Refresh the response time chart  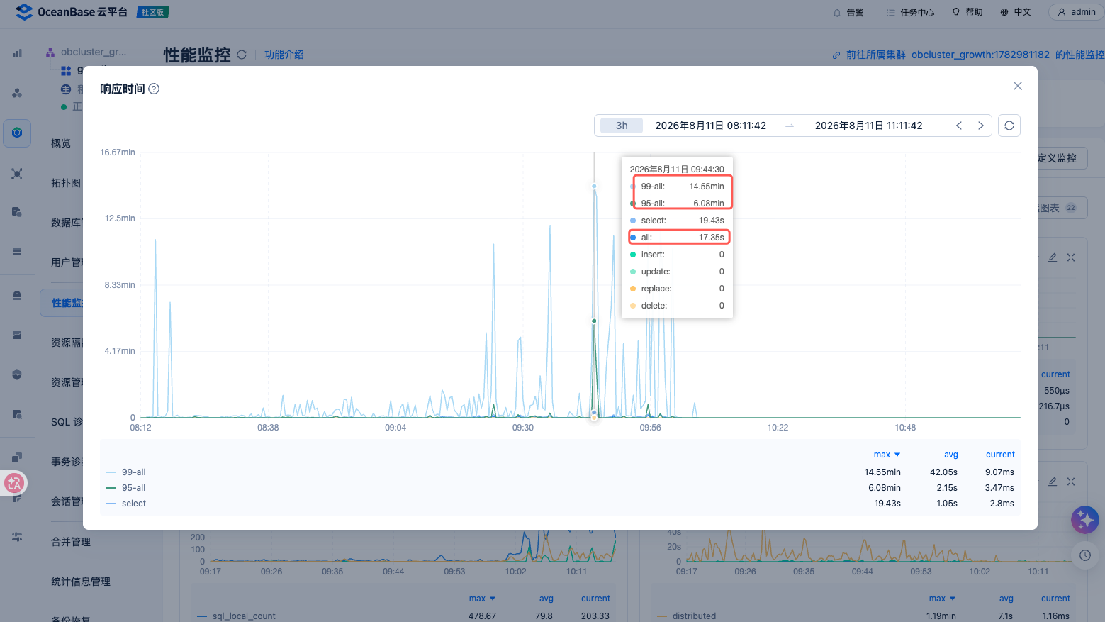(x=1009, y=126)
